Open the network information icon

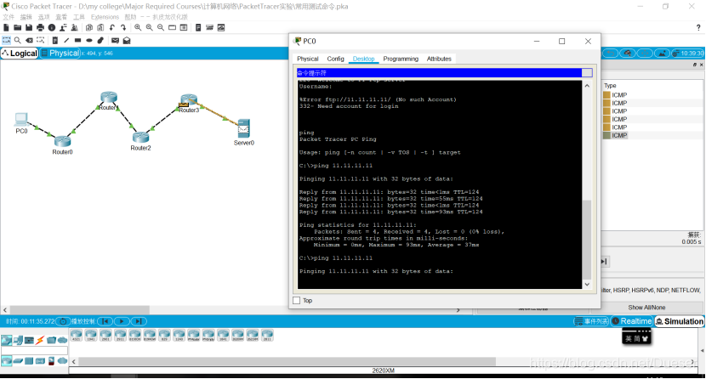tap(52, 28)
